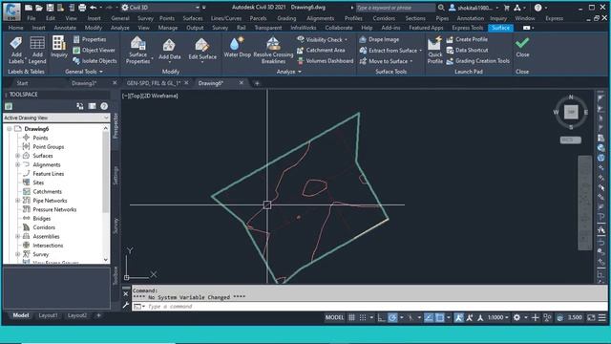The height and width of the screenshot is (344, 611).
Task: Expand the Assemblies tree node
Action: [x=17, y=236]
